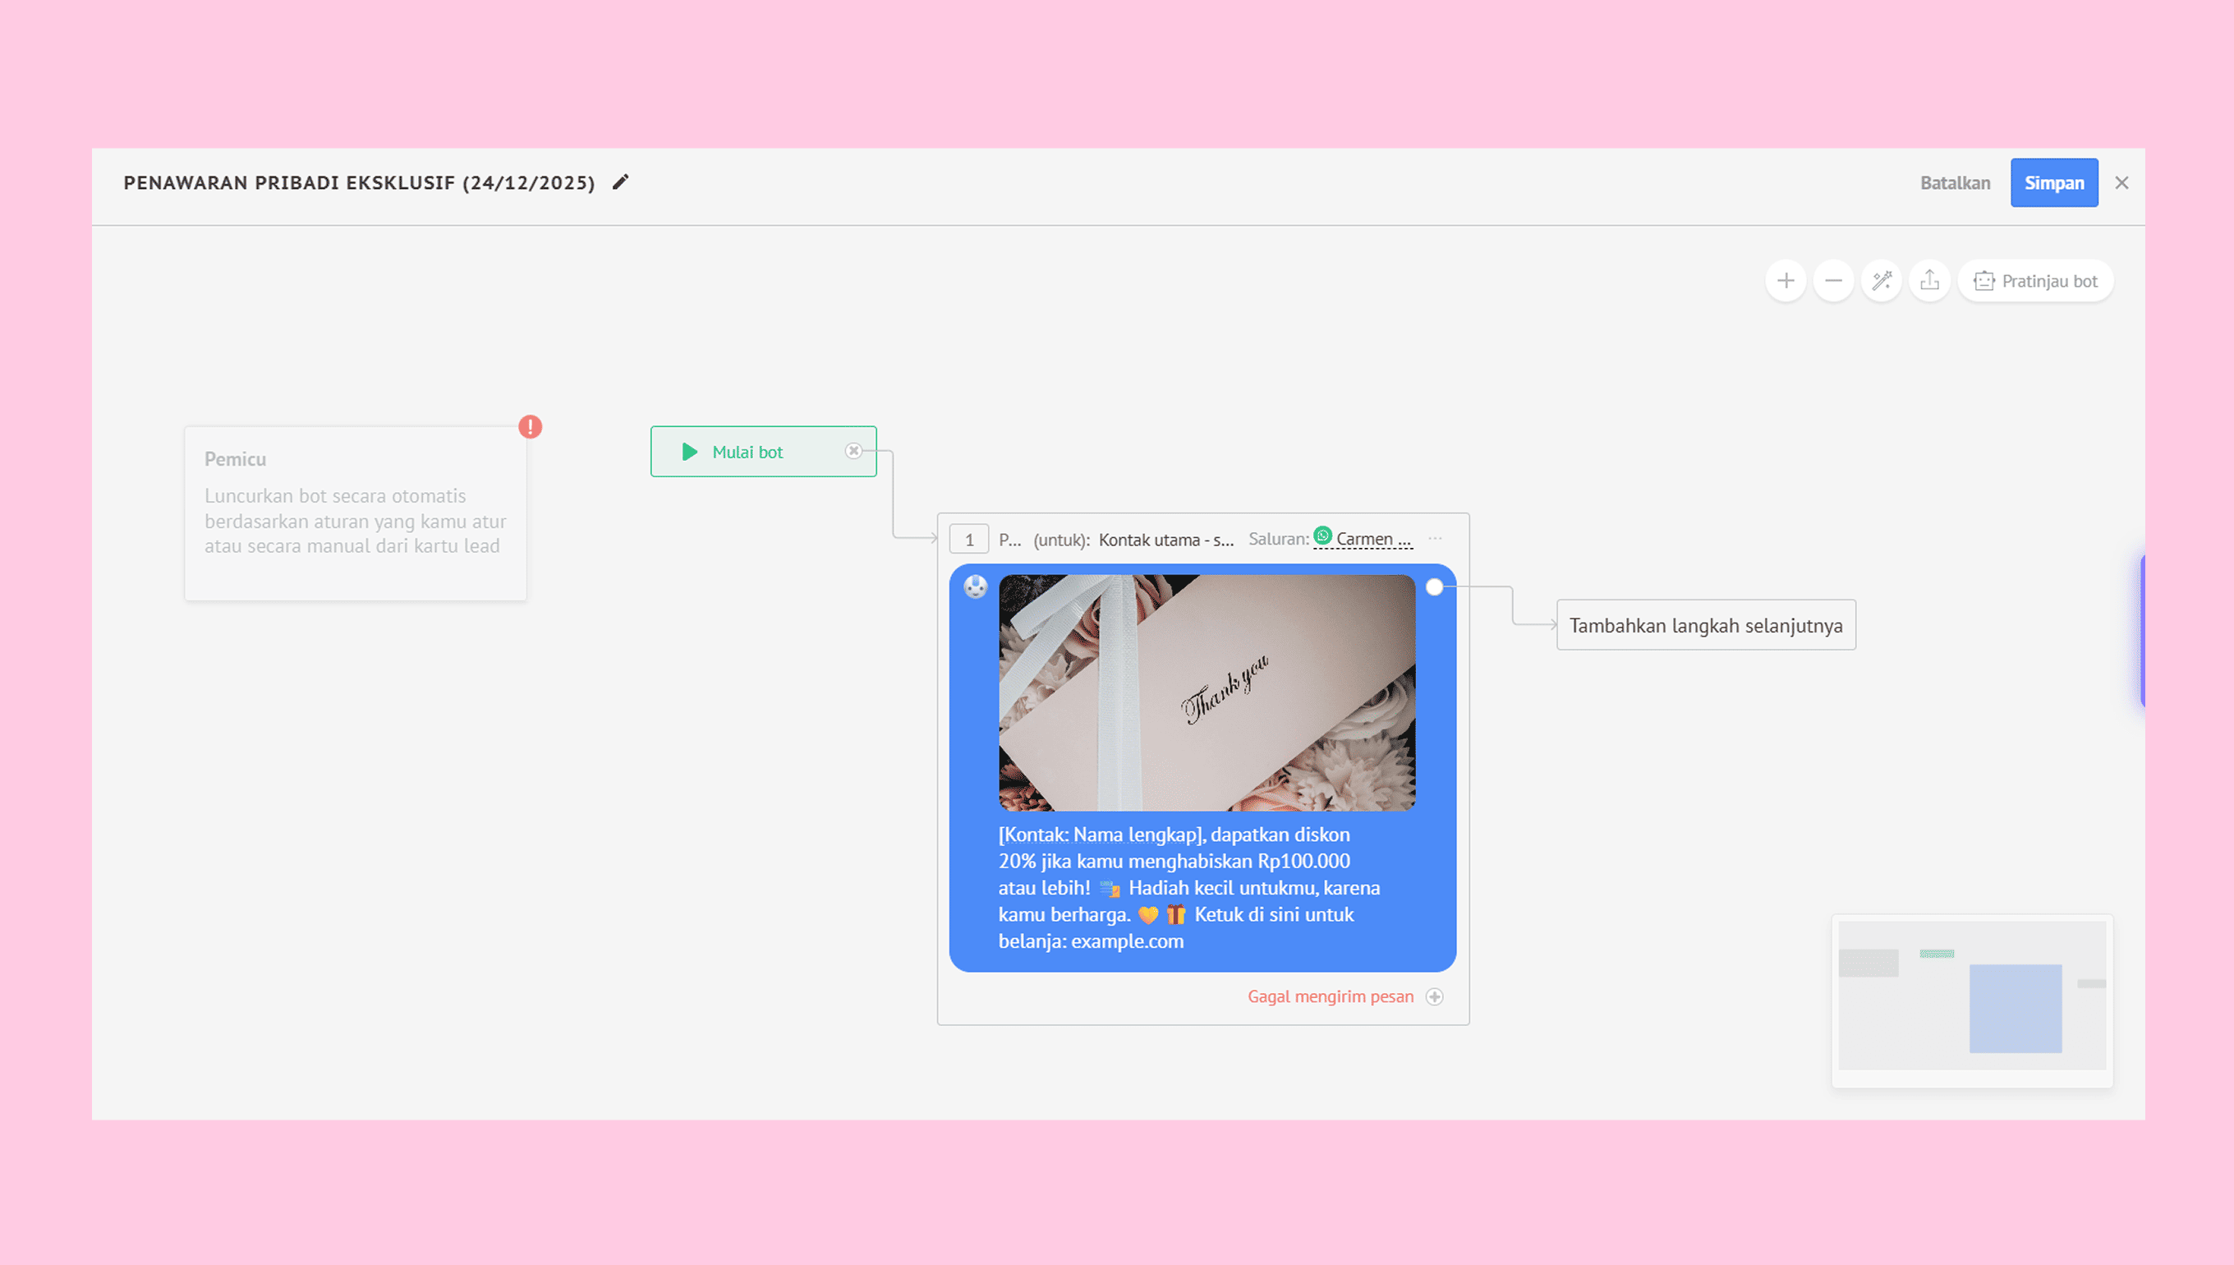The image size is (2234, 1265).
Task: Click the minimap overview panel
Action: (1972, 999)
